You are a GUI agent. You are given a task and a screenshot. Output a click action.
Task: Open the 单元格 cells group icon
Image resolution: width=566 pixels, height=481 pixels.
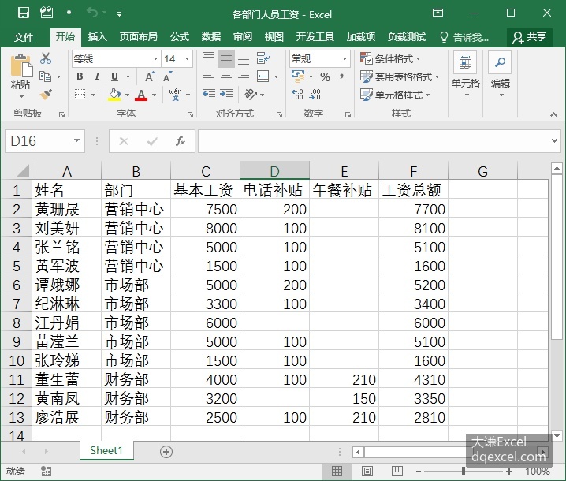465,62
